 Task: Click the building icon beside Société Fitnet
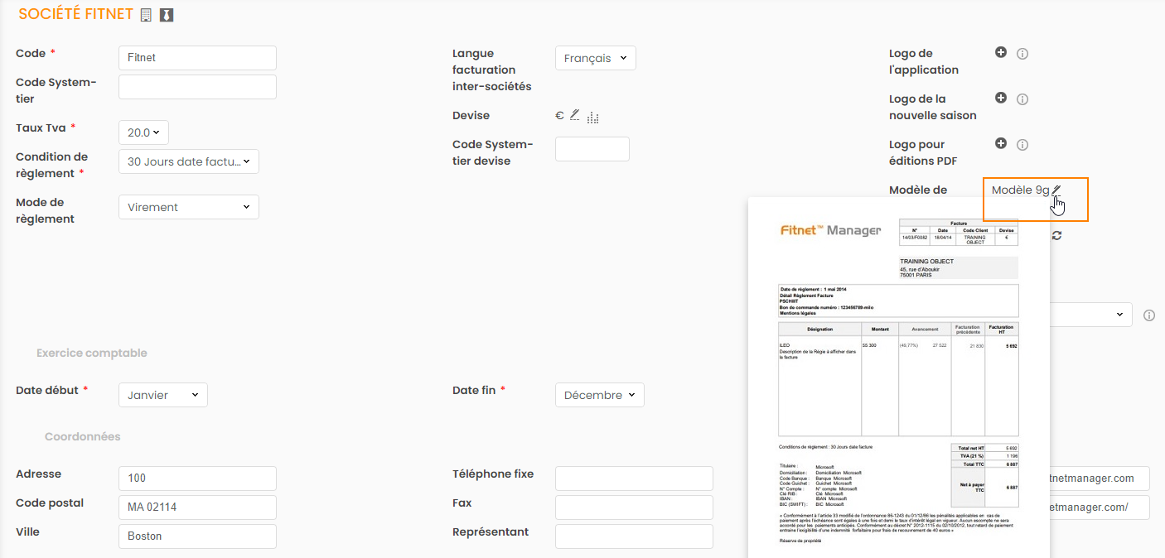[x=146, y=15]
